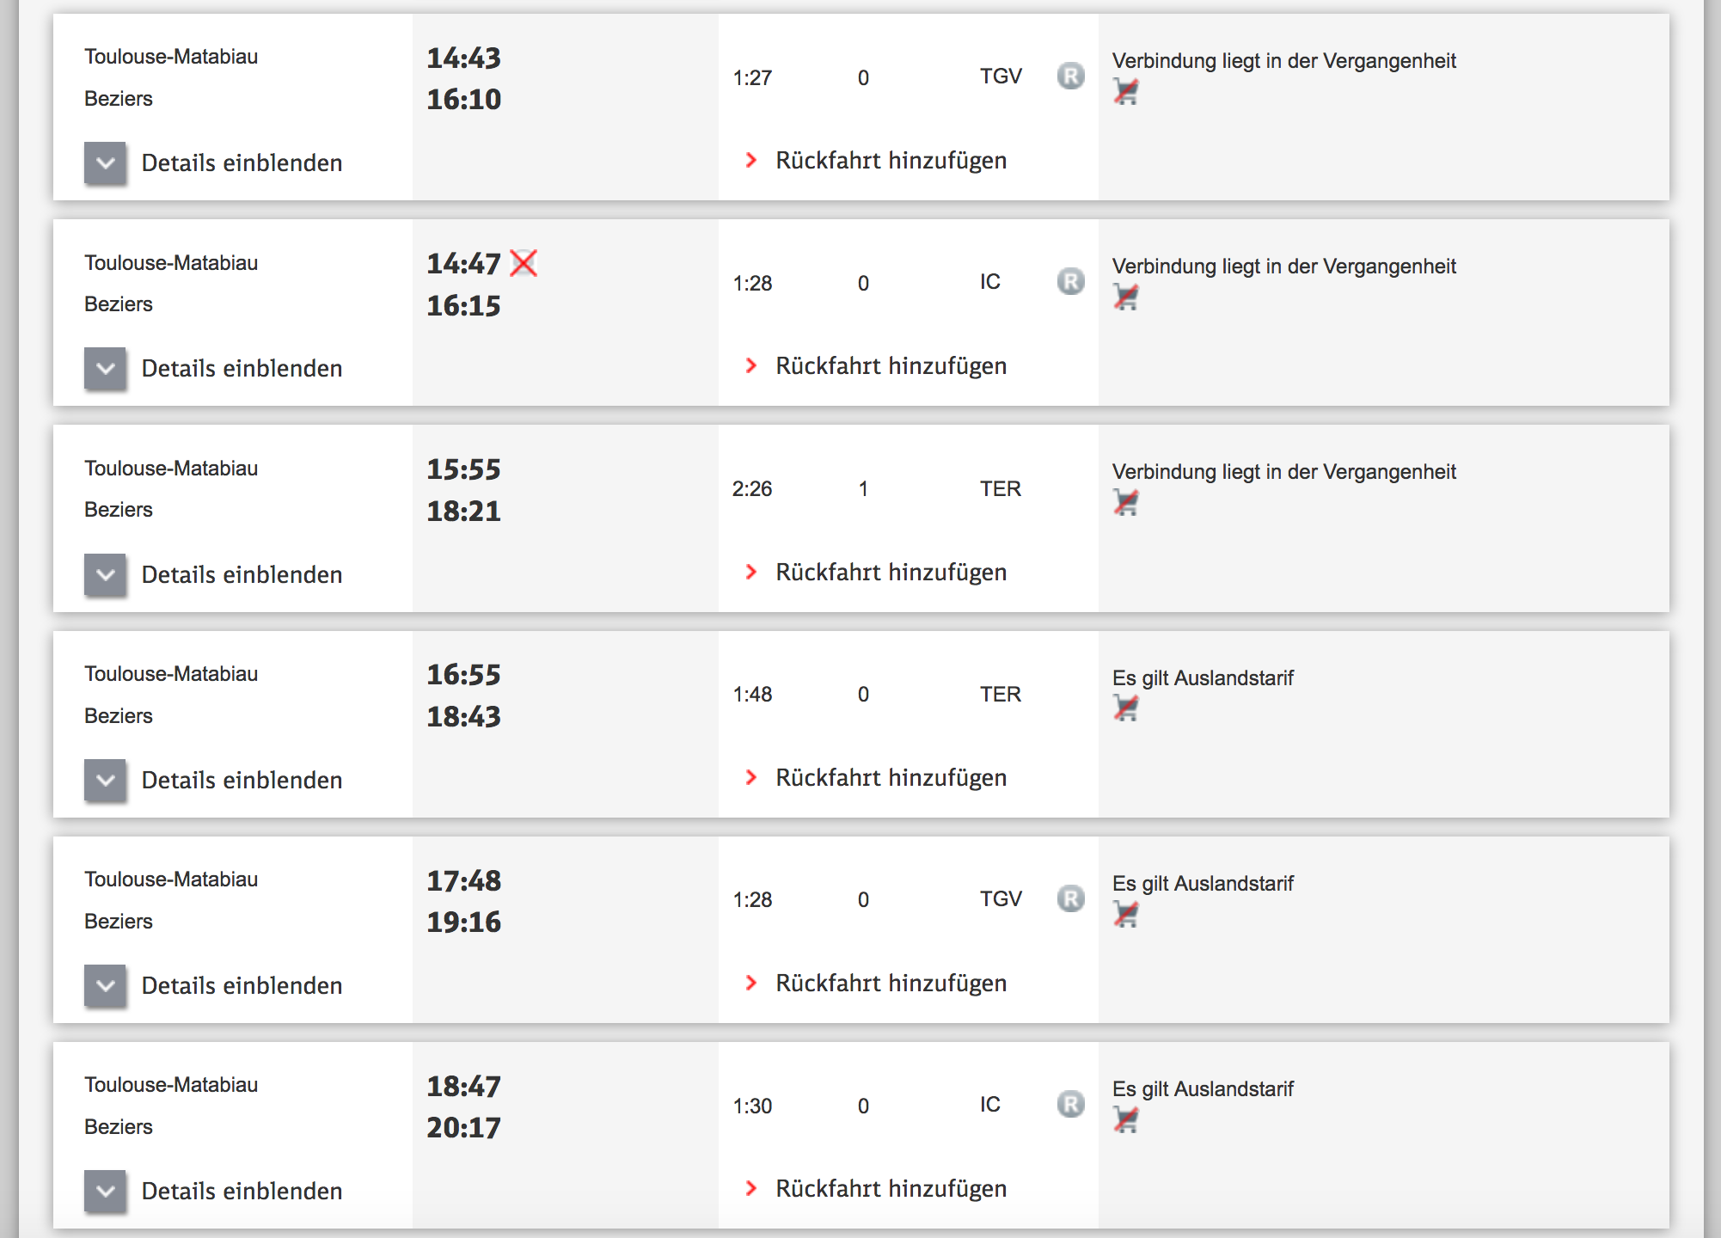Open details chevron for the 16:55 connection
Viewport: 1721px width, 1238px height.
(106, 780)
